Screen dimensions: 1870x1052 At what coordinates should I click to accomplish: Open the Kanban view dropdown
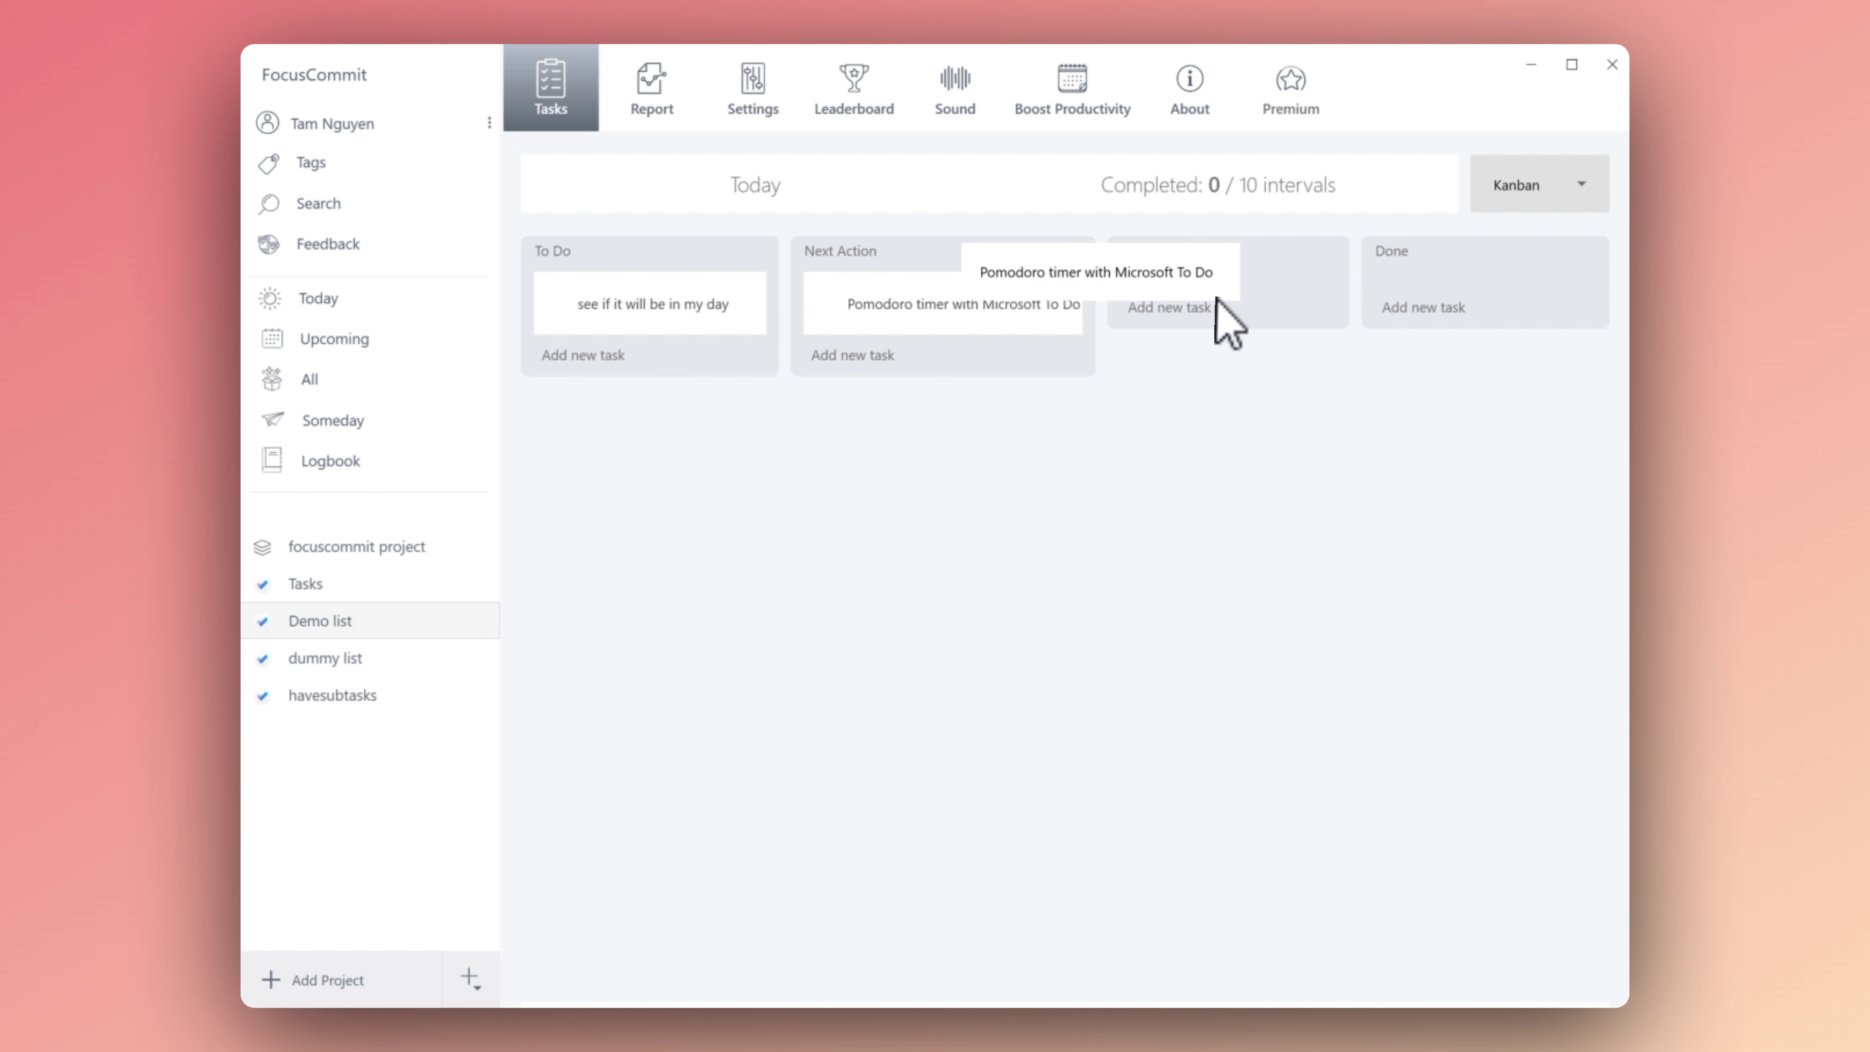[1539, 185]
